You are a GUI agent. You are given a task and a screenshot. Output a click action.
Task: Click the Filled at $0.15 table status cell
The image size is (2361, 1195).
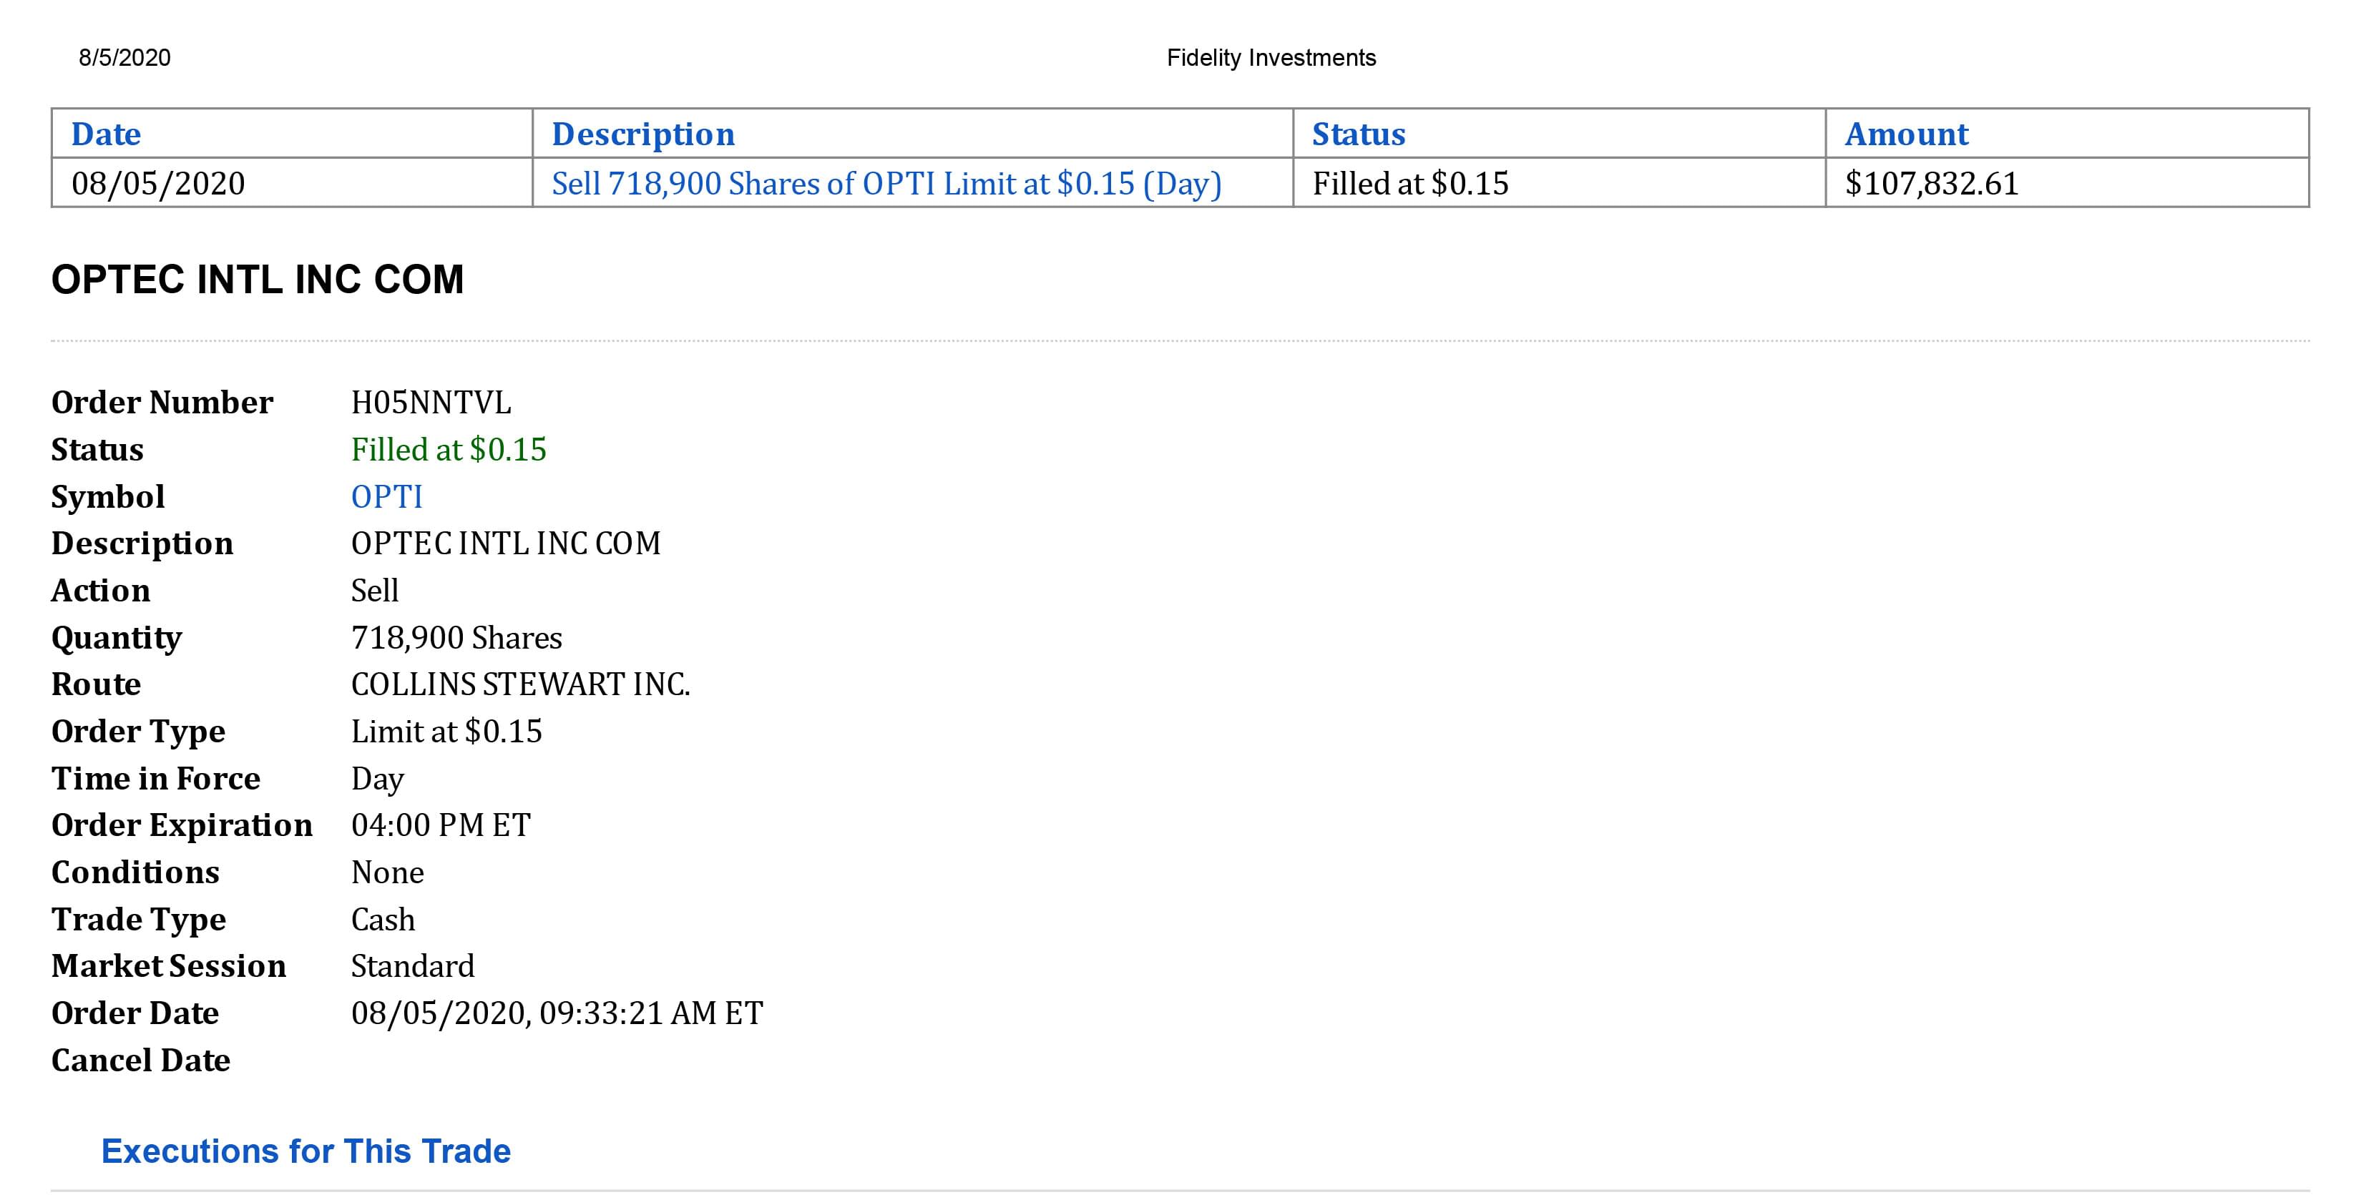[x=1409, y=183]
